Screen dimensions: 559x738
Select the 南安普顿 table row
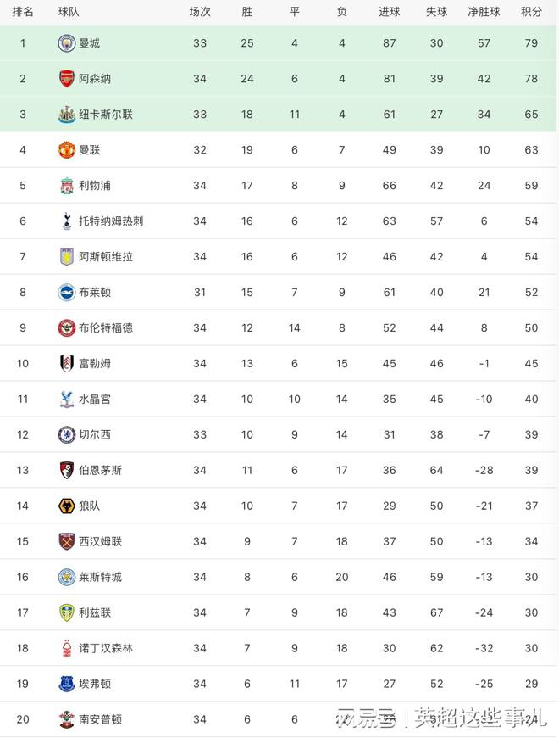(x=279, y=719)
